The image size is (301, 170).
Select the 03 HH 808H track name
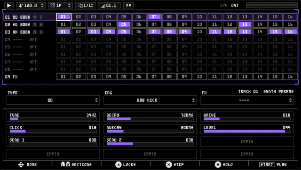click(18, 32)
